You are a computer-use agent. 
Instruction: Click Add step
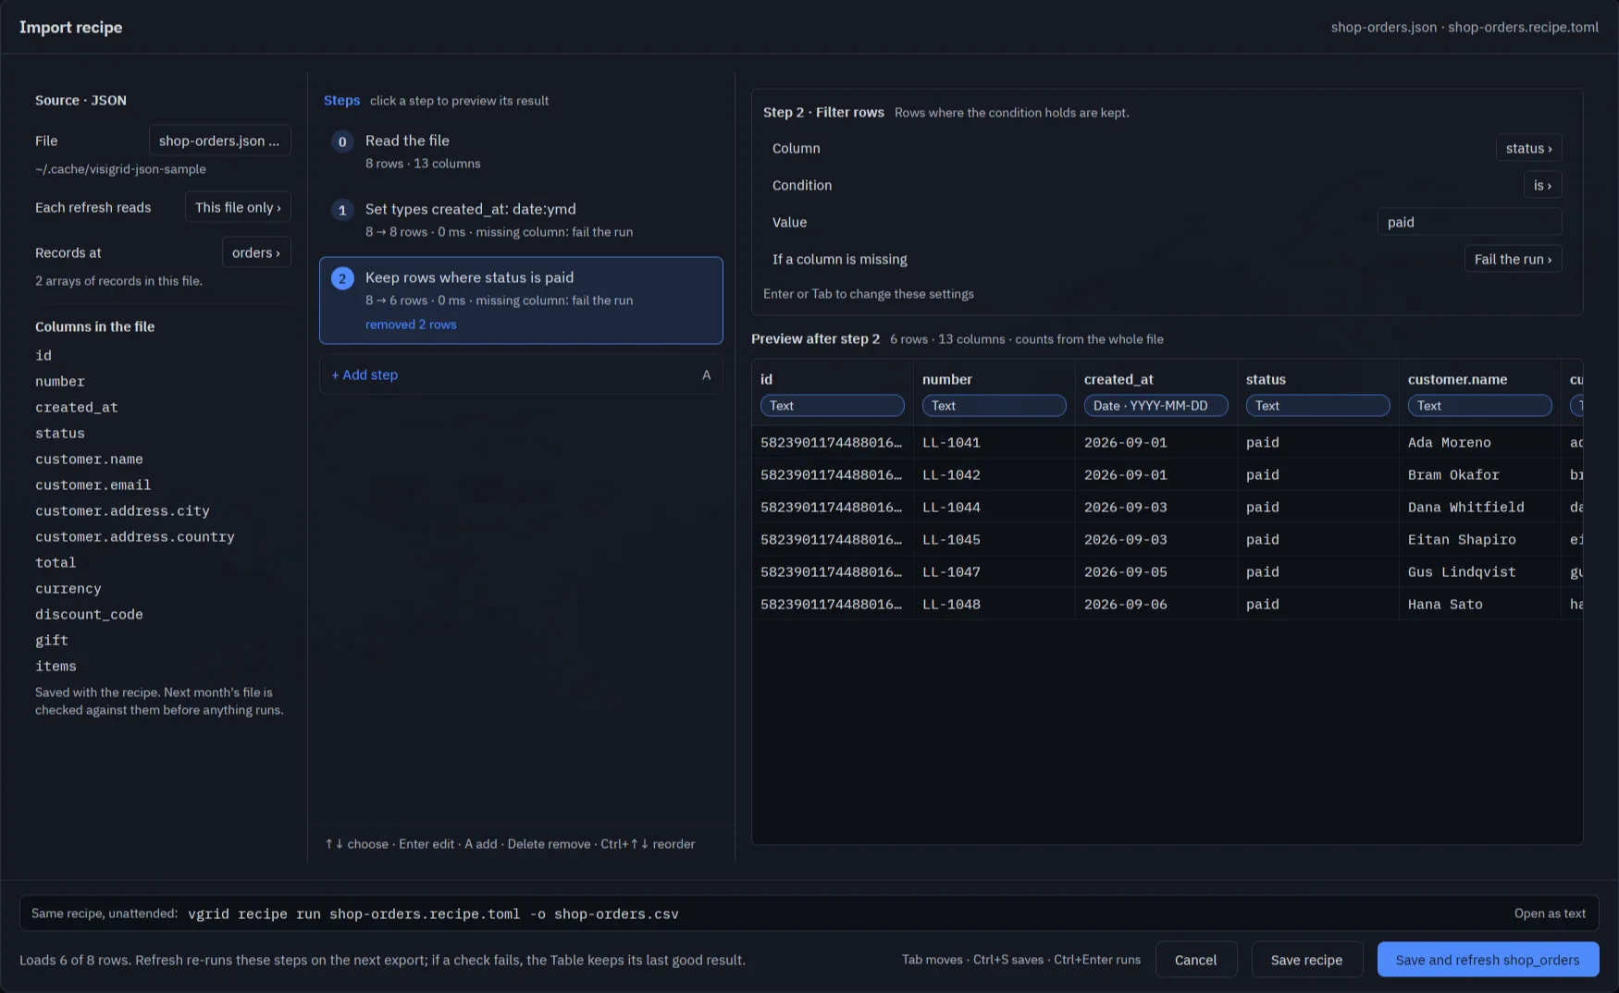point(521,374)
